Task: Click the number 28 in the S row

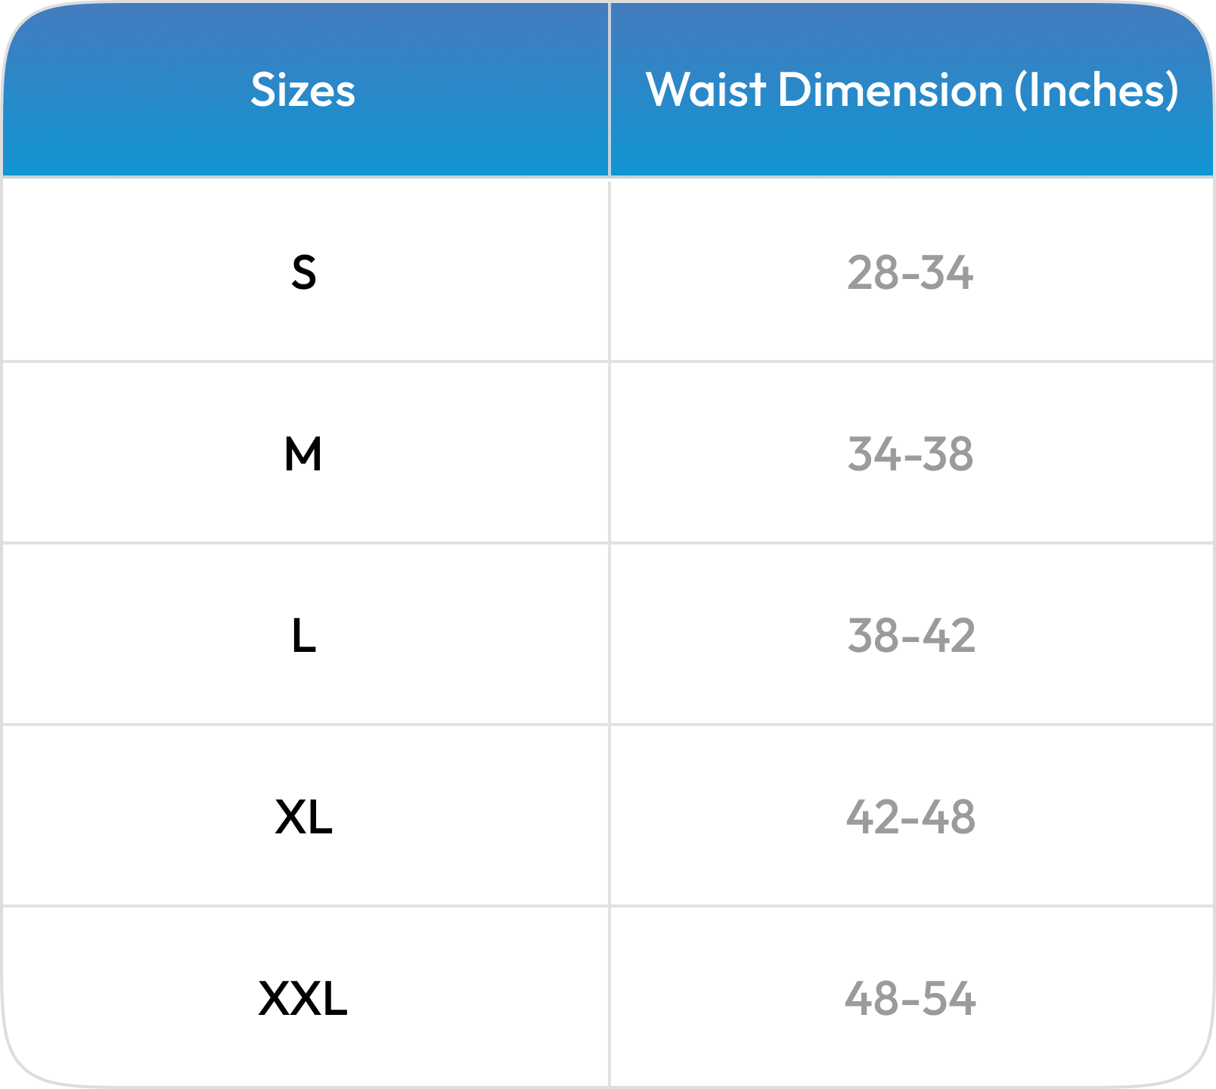Action: point(872,273)
